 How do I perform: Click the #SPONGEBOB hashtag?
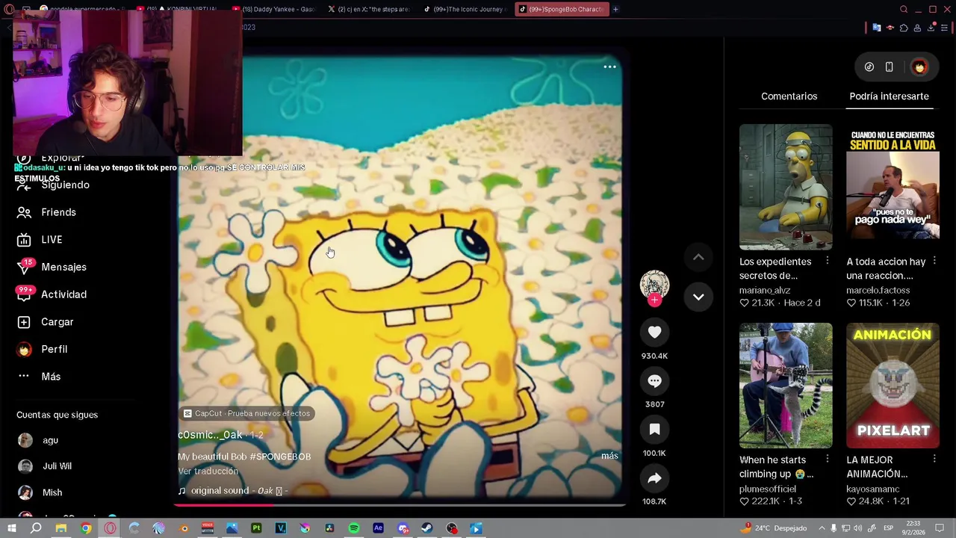click(280, 457)
